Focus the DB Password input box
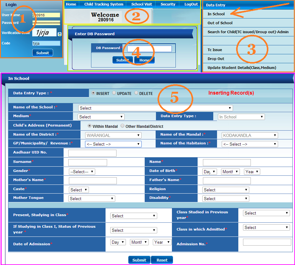295x265 pixels. click(149, 49)
